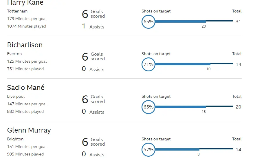This screenshot has height=161, width=277.
Task: Click the Richarlison player name
Action: [25, 45]
